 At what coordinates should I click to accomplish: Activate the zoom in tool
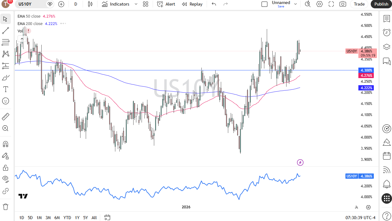click(x=5, y=128)
